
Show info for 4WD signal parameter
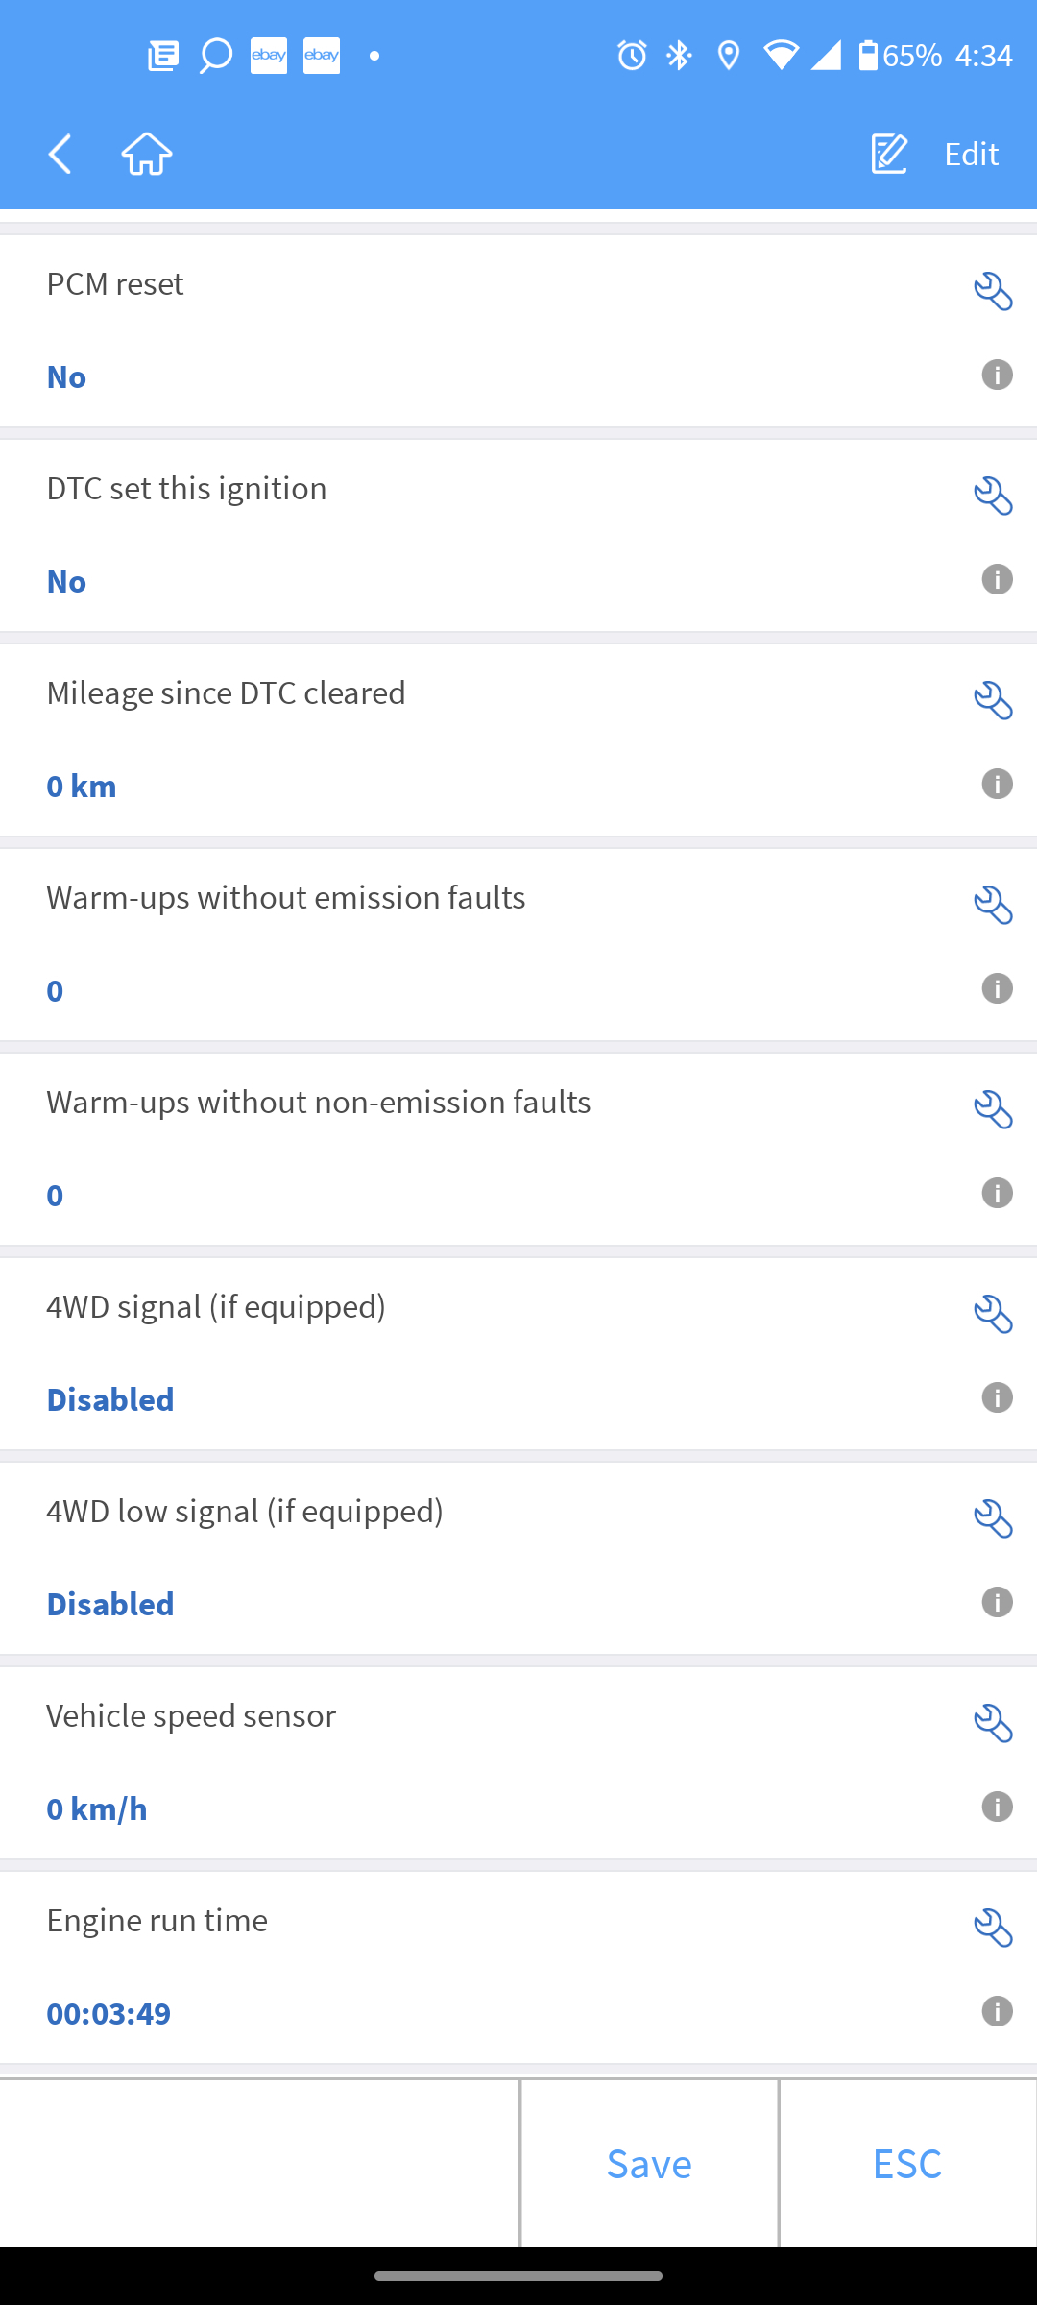(997, 1397)
